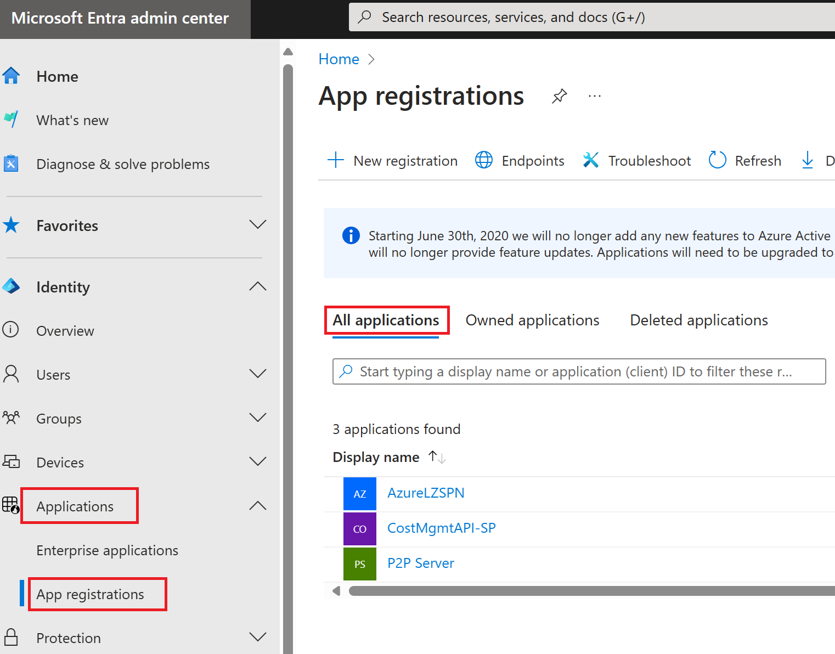Click the Endpoints globe icon

pyautogui.click(x=483, y=160)
